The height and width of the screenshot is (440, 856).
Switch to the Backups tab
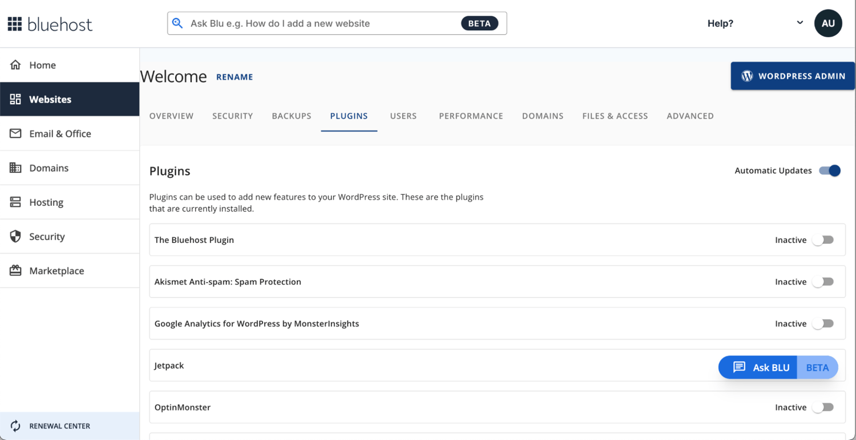pos(292,116)
